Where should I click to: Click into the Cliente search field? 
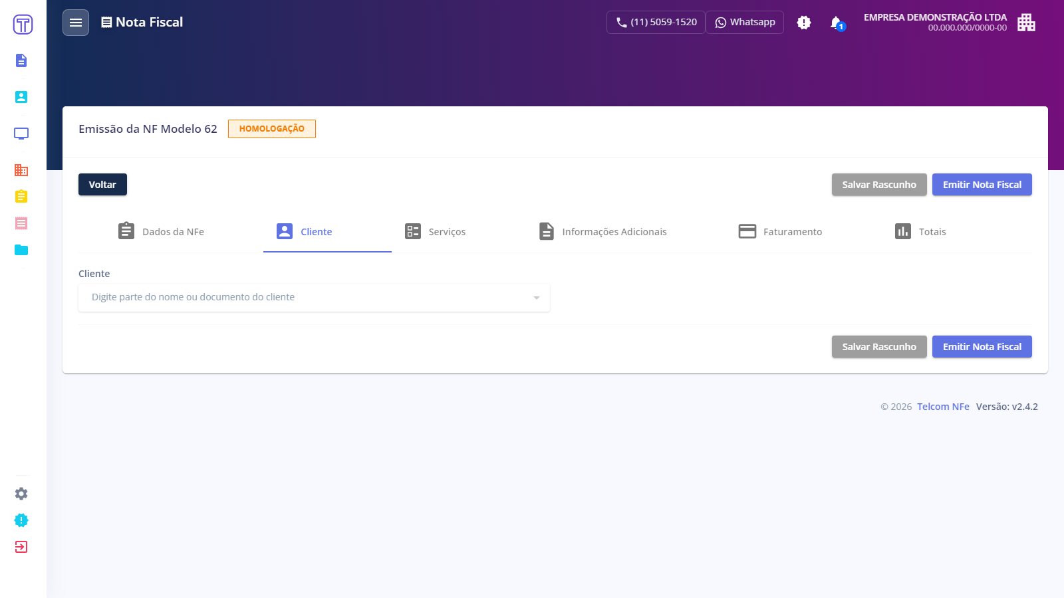click(314, 298)
